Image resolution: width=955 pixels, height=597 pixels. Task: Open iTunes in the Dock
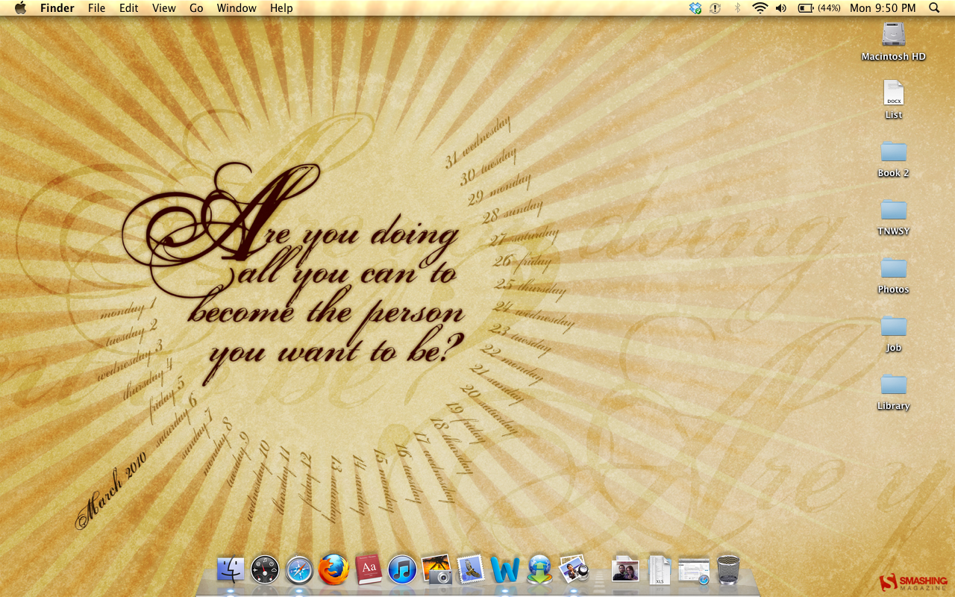click(x=402, y=570)
